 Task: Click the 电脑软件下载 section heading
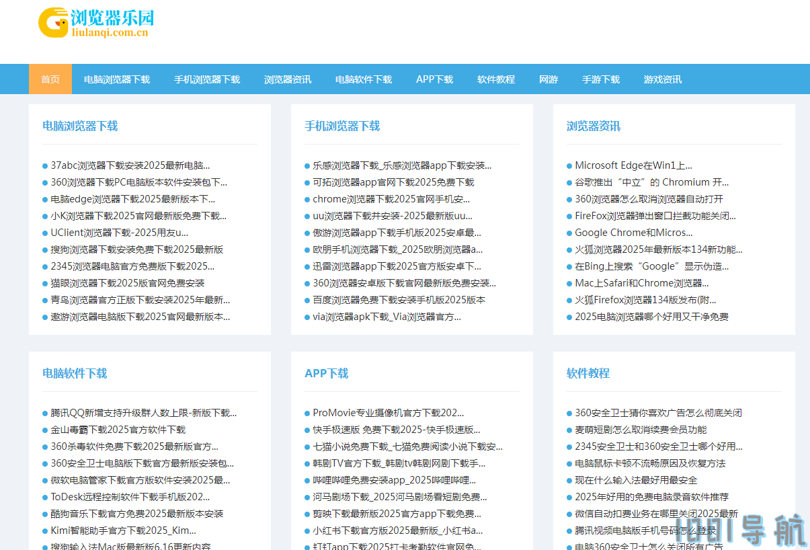75,373
